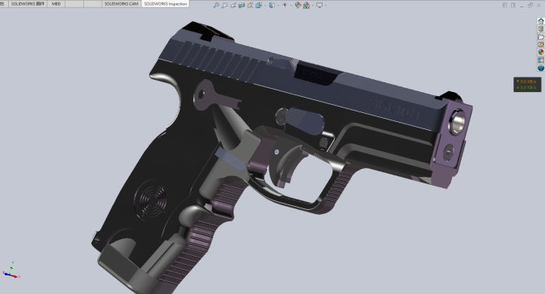Click the network speed monitor widget
Viewport: 545px width, 294px height.
click(527, 84)
